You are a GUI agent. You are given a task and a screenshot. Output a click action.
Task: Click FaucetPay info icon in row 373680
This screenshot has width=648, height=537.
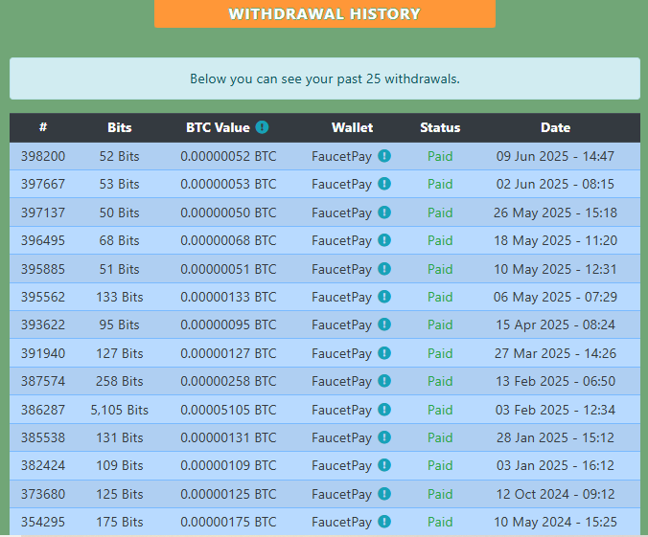pyautogui.click(x=384, y=494)
